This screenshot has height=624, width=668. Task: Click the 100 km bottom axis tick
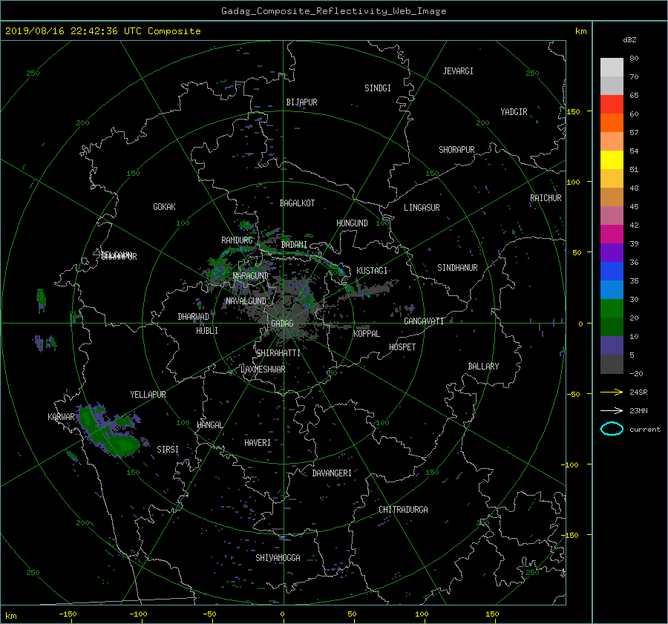pyautogui.click(x=422, y=614)
